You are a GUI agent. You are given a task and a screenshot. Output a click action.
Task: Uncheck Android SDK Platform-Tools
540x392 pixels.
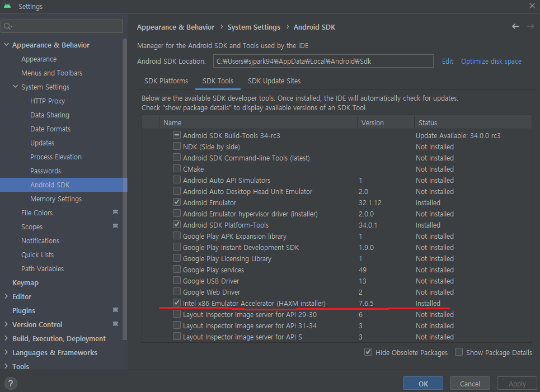[x=177, y=224]
